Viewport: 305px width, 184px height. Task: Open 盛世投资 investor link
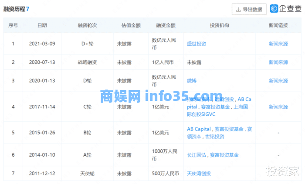point(196,43)
